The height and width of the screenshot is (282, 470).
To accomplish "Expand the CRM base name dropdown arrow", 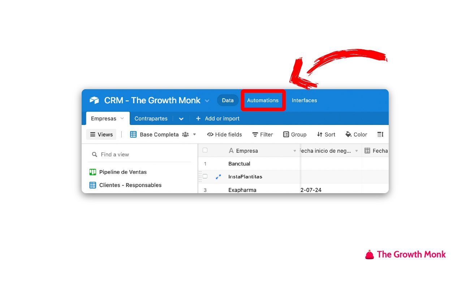I will pos(207,101).
